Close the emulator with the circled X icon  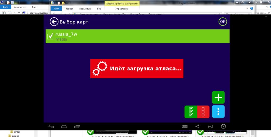(x=223, y=126)
